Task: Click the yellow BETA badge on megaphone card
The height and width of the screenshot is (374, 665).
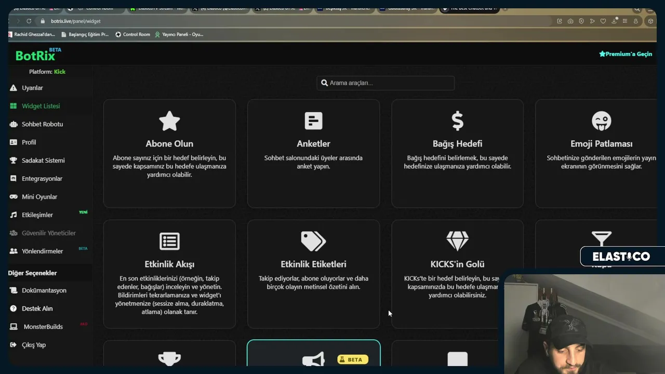Action: (353, 359)
